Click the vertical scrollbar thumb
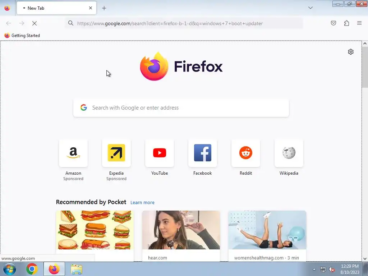The image size is (368, 276). coord(365,67)
